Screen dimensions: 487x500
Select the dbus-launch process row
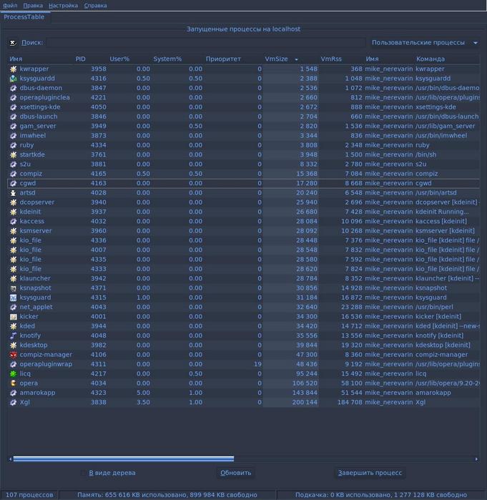[x=243, y=117]
